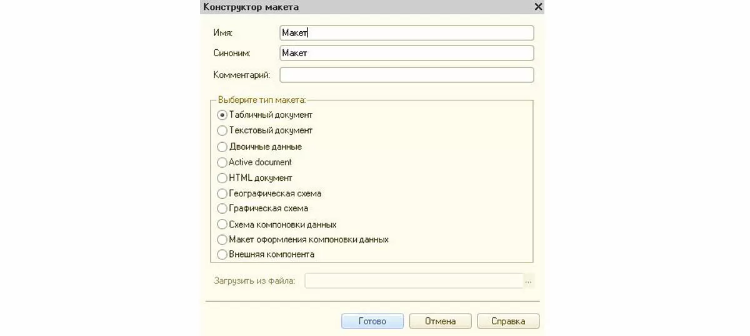Click the Загрузить из файла path field

(x=413, y=281)
